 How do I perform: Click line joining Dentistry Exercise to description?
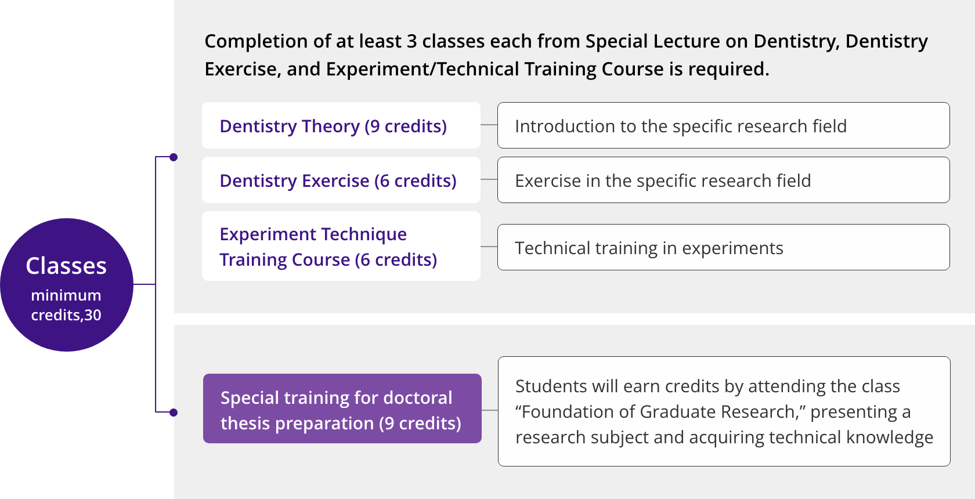pyautogui.click(x=489, y=179)
